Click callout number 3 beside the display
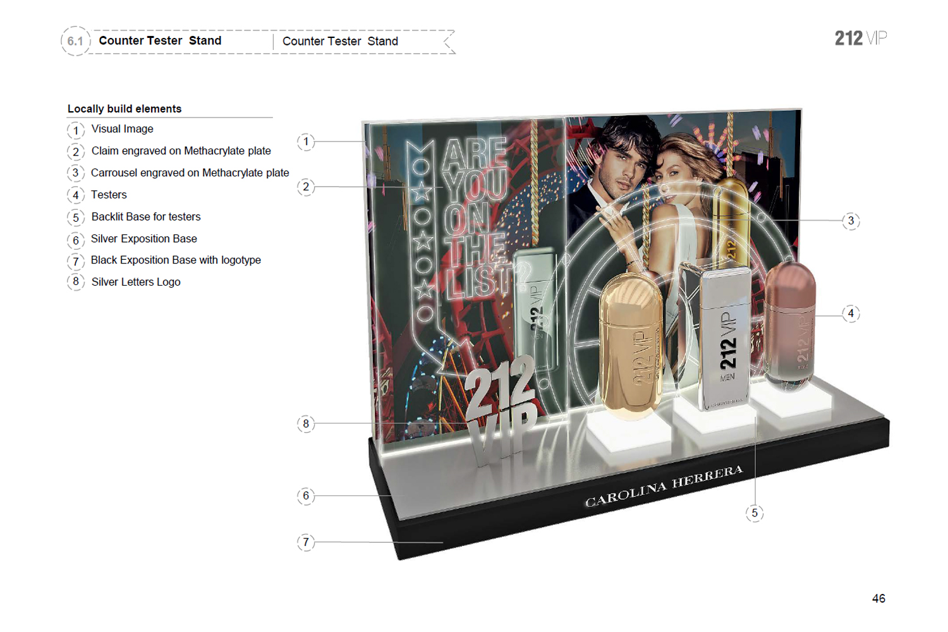 click(x=851, y=221)
